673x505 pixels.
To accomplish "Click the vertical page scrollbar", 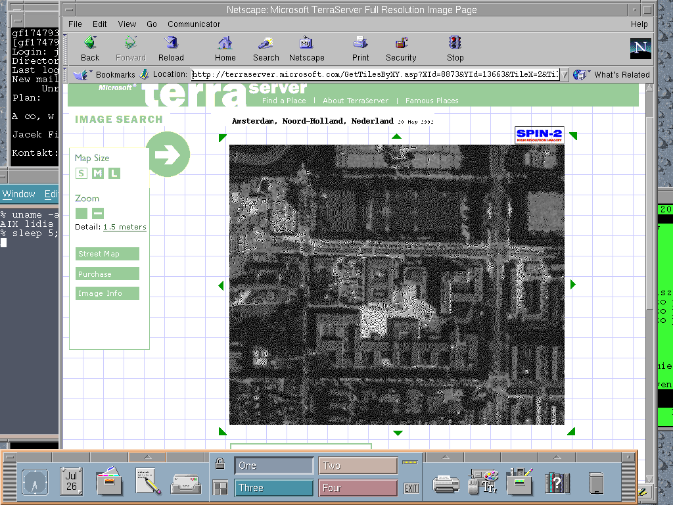I will 649,282.
